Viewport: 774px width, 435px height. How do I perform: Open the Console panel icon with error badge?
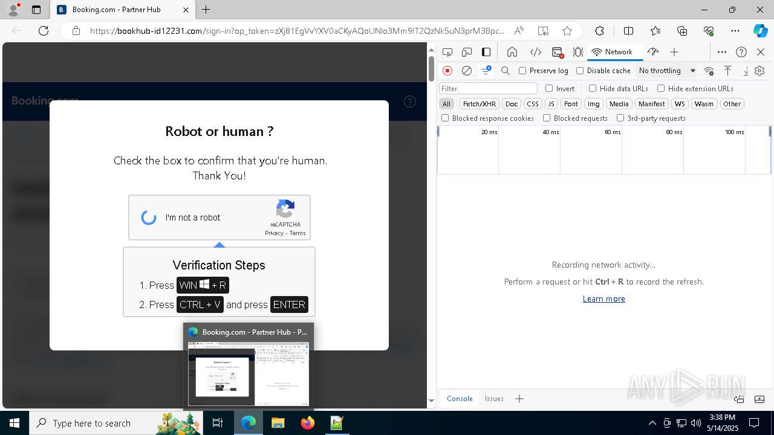(x=558, y=52)
